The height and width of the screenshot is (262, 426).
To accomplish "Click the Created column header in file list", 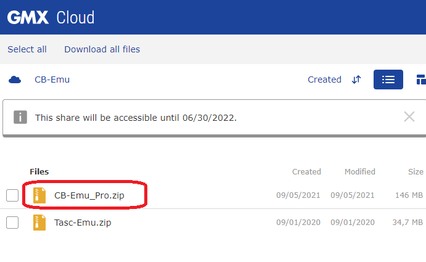I will click(306, 172).
